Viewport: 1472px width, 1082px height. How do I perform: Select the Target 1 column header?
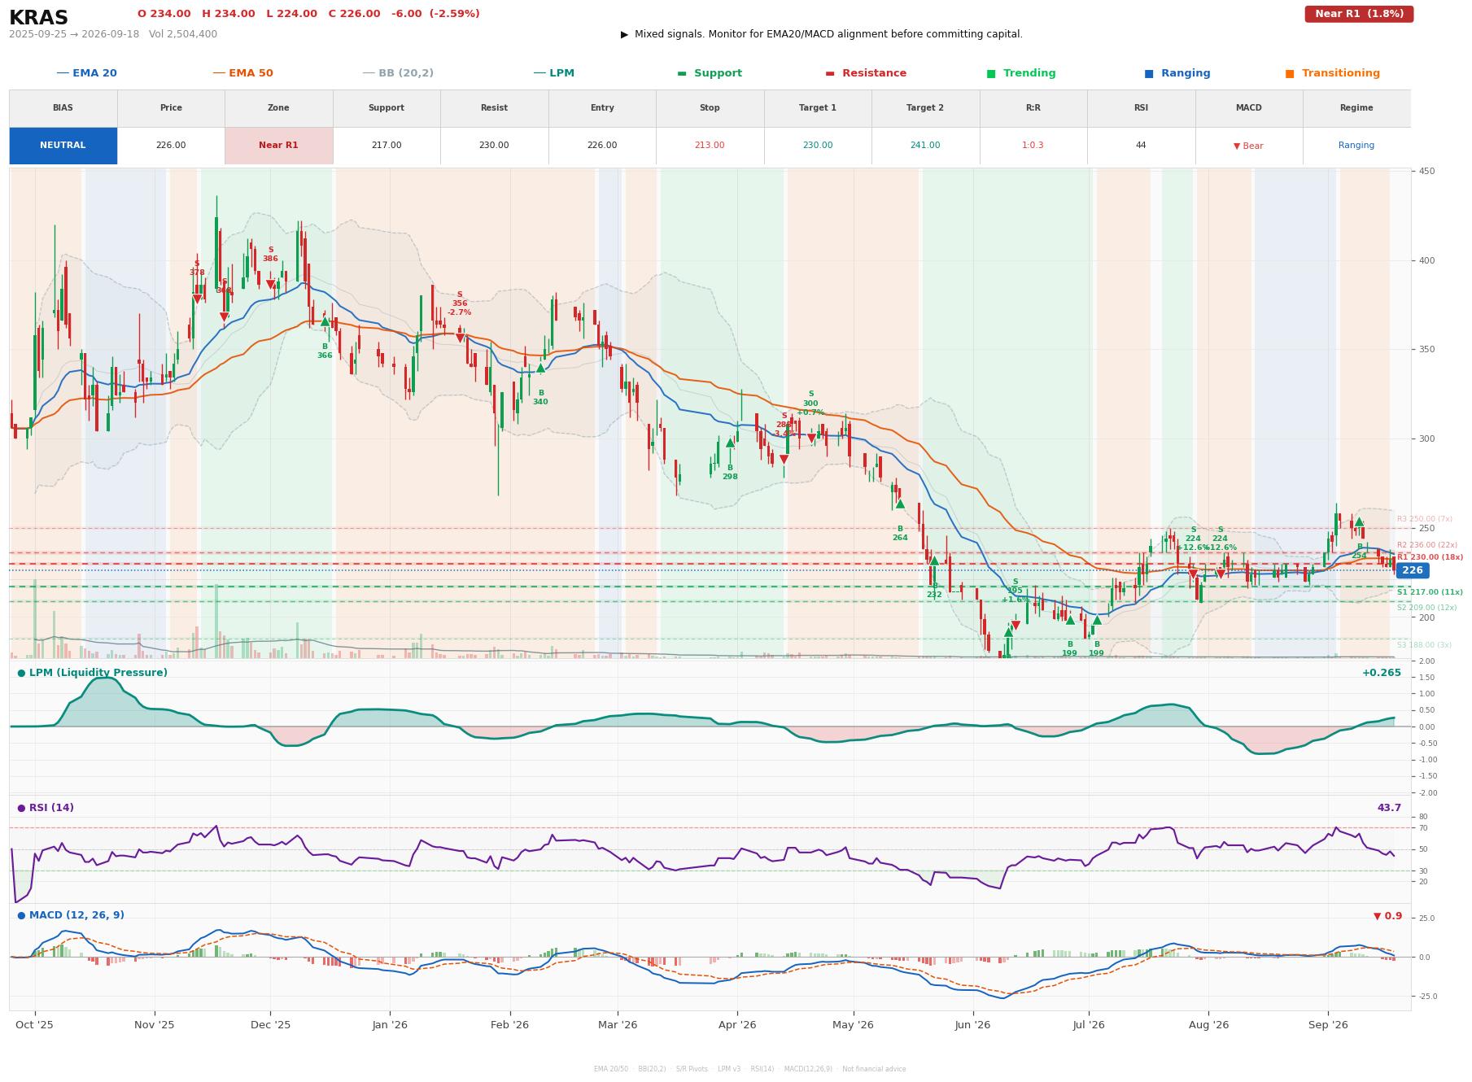click(817, 108)
